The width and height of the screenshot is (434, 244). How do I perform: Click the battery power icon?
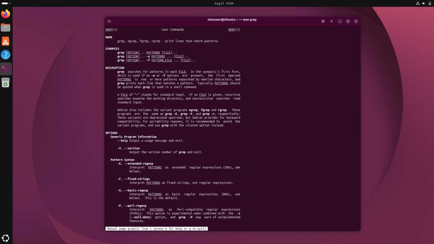[x=430, y=3]
